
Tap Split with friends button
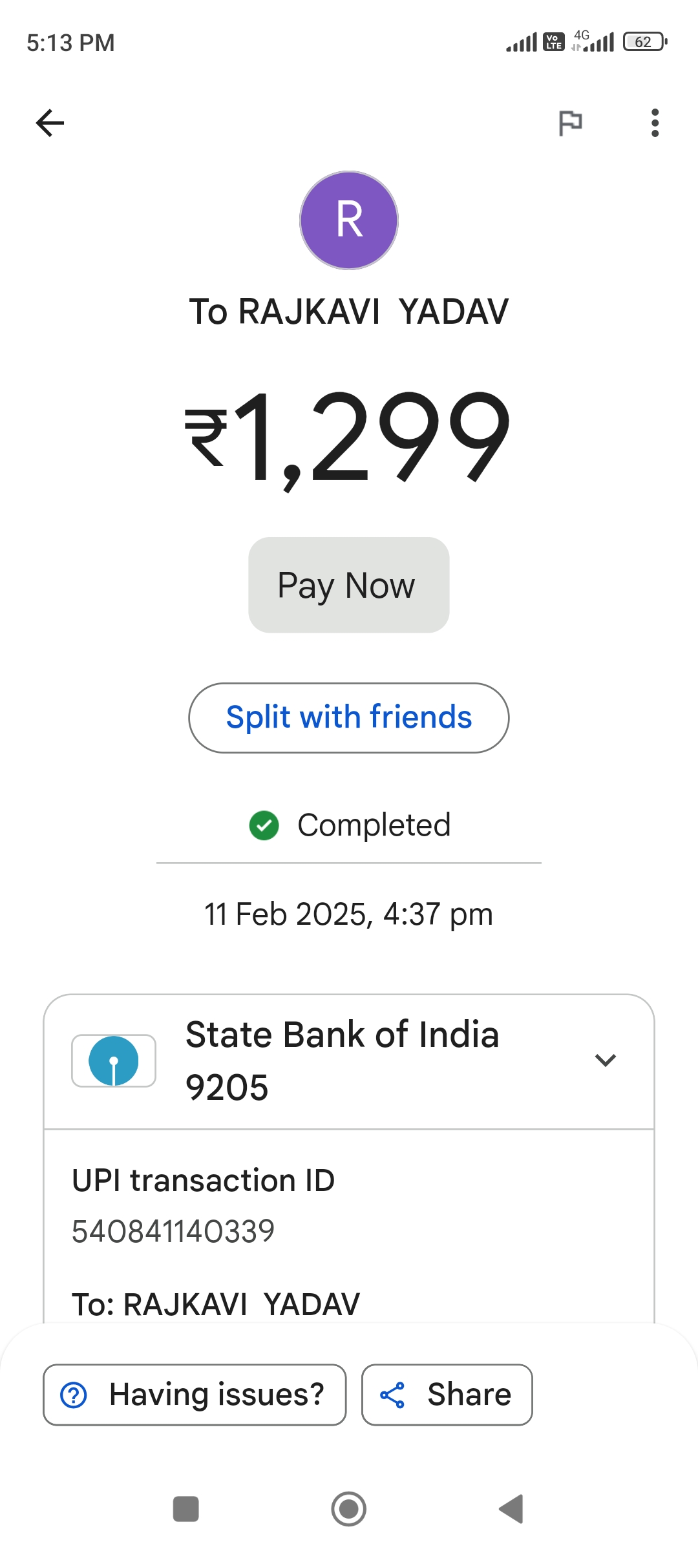[349, 717]
